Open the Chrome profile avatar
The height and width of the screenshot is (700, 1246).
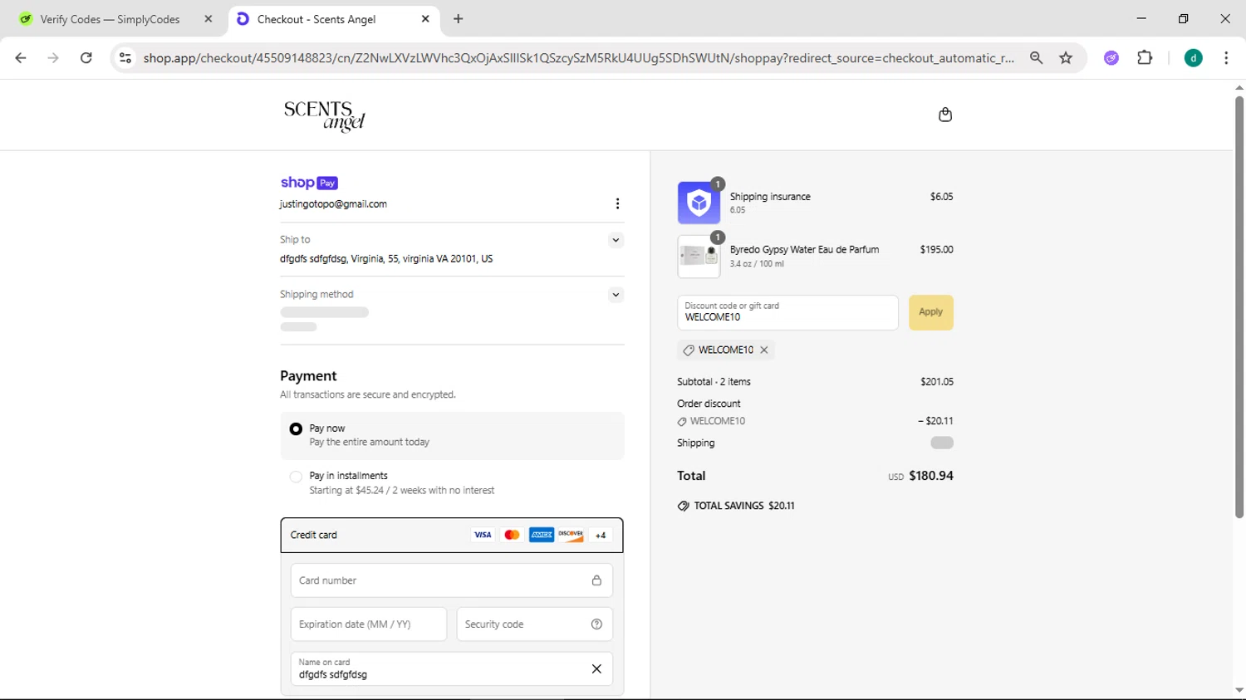tap(1193, 58)
